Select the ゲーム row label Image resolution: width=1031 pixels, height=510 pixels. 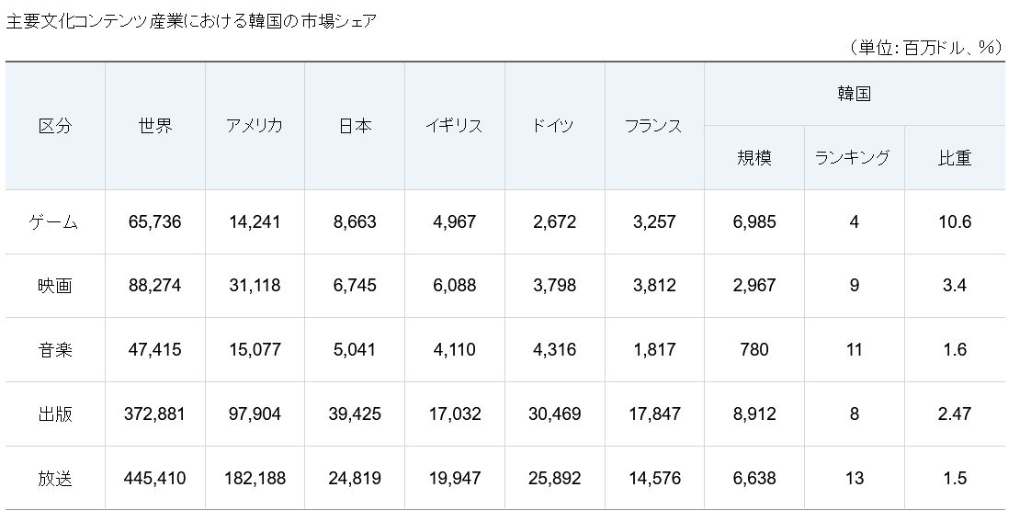(55, 221)
